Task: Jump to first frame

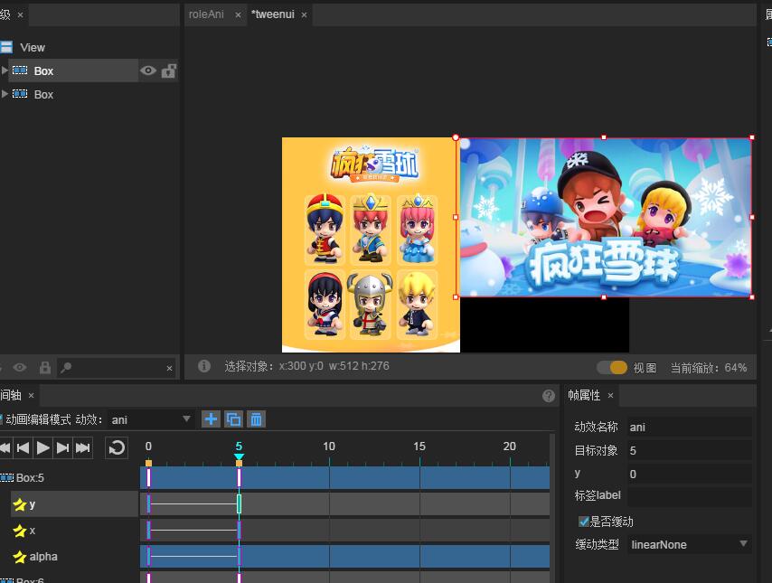Action: (5, 447)
